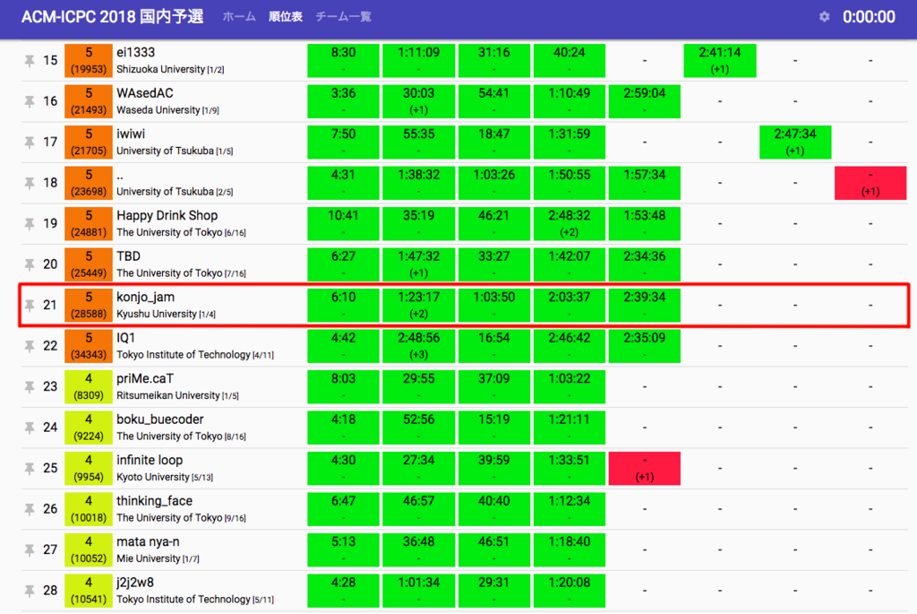This screenshot has width=917, height=614.
Task: Open team mata nya-n name
Action: 148,542
